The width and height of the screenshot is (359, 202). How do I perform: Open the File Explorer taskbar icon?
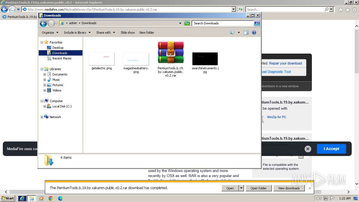point(31,198)
